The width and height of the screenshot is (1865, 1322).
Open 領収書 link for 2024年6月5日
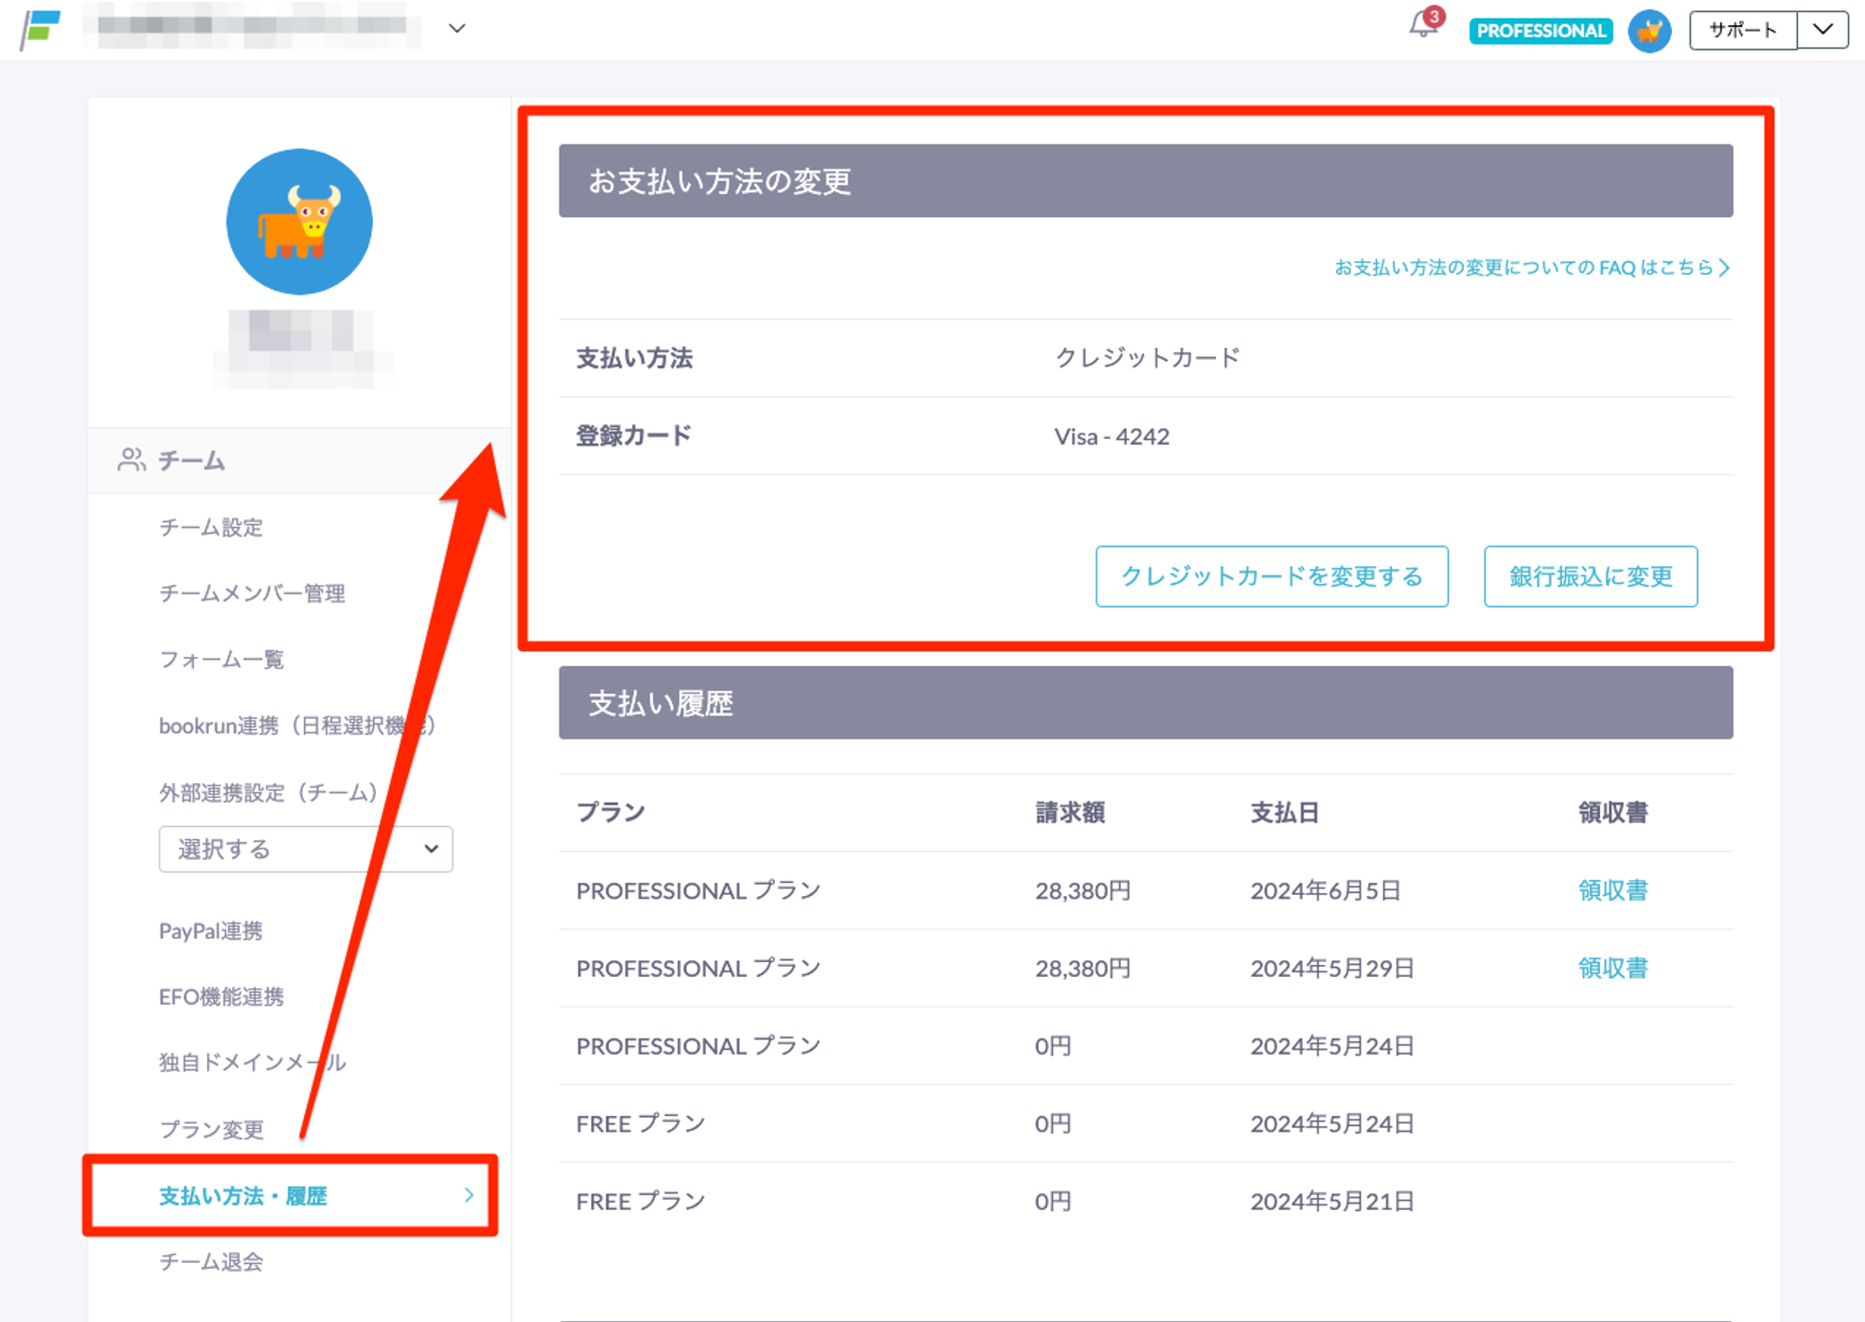tap(1612, 890)
